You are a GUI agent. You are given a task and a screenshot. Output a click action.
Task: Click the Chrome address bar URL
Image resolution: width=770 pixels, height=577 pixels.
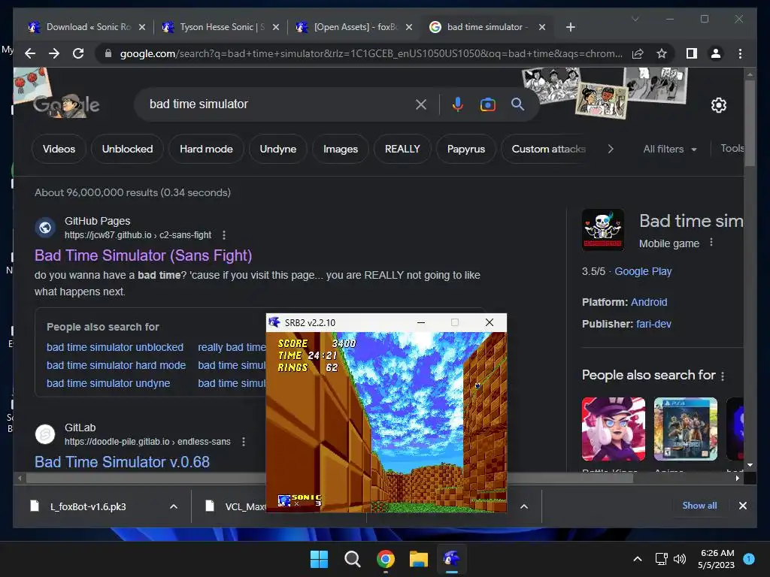[x=371, y=53]
